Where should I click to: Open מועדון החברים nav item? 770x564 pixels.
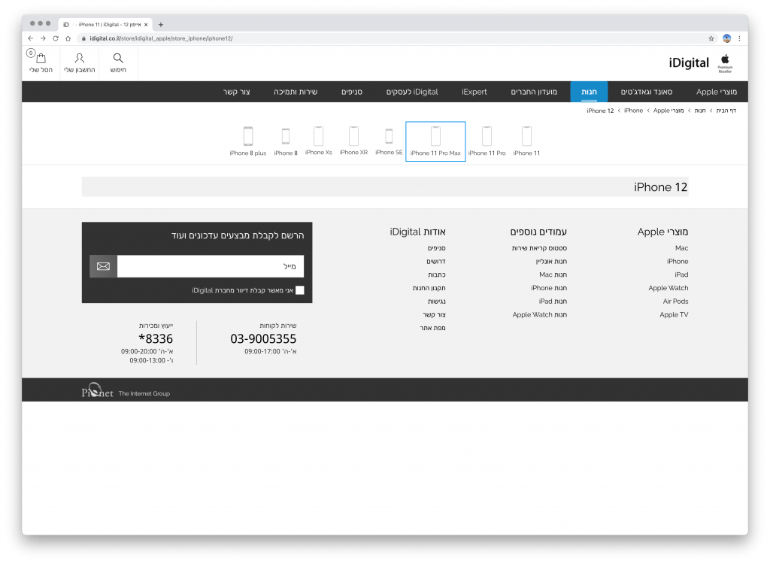(534, 92)
